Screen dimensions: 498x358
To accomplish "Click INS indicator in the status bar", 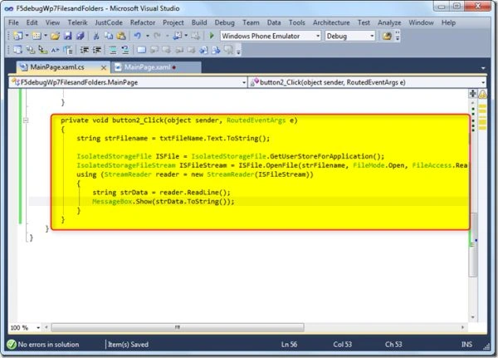I will (466, 345).
